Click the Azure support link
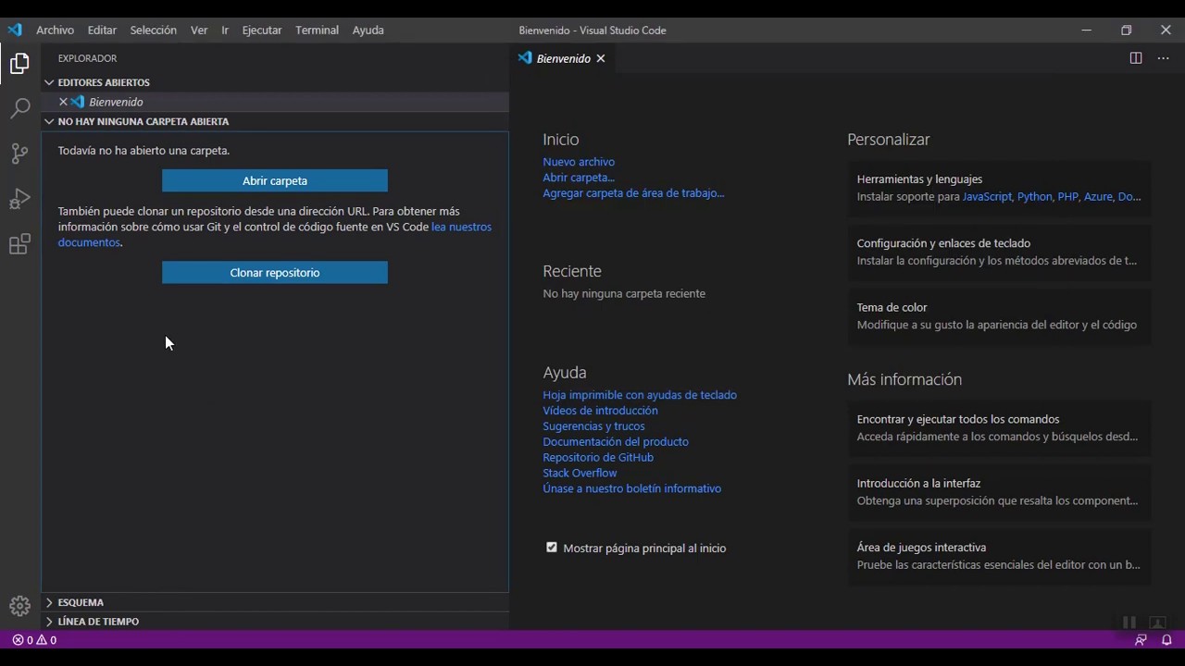This screenshot has height=666, width=1185. [1098, 197]
